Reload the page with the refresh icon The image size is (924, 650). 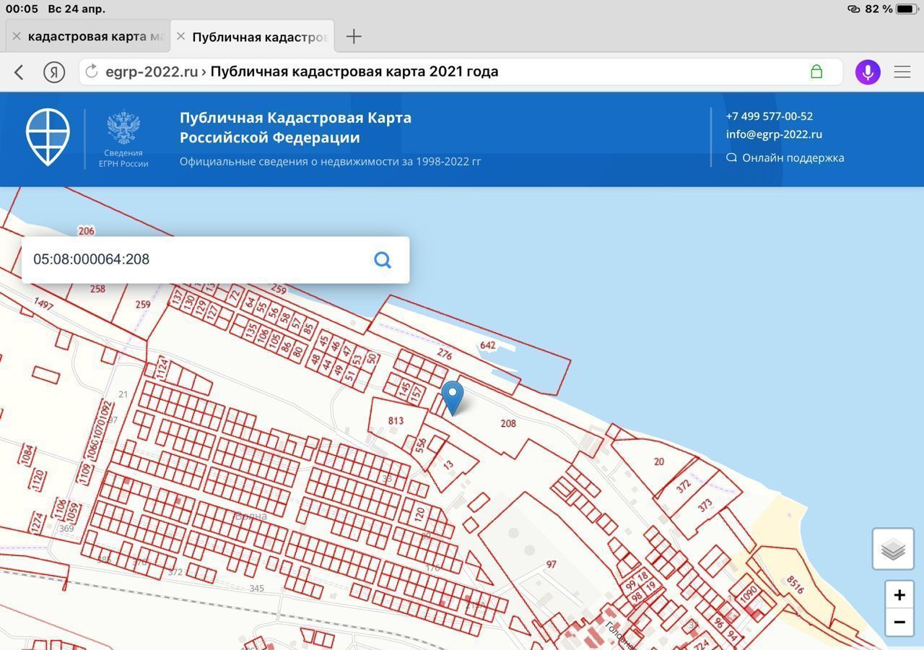click(92, 71)
